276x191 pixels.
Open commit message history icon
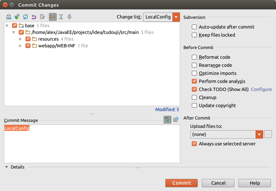tap(176, 120)
